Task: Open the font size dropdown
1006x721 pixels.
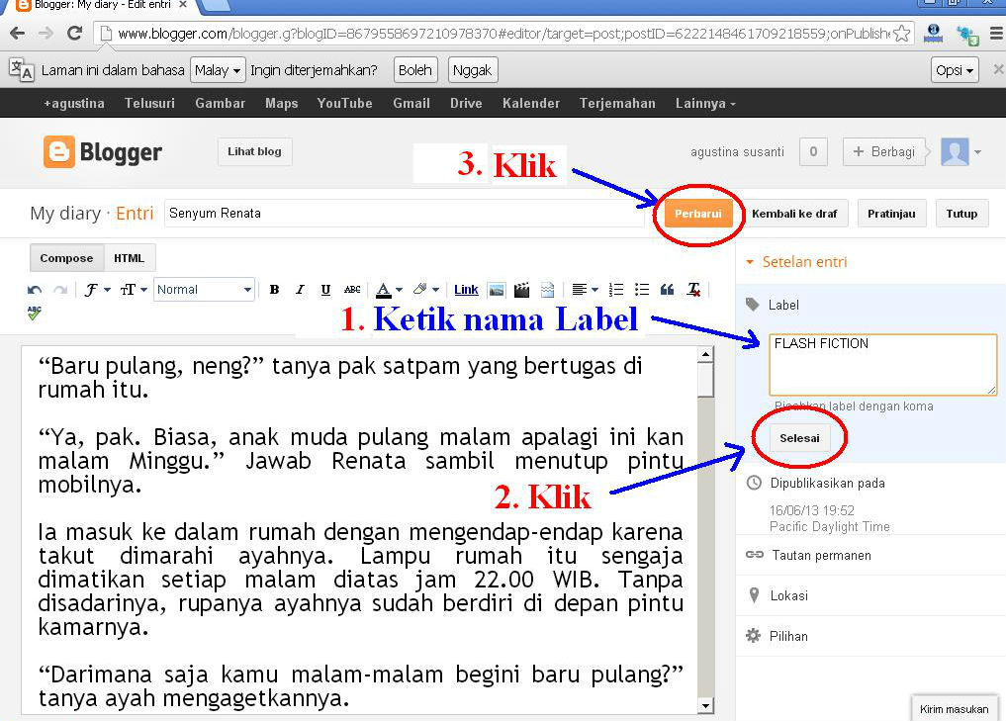Action: tap(134, 290)
